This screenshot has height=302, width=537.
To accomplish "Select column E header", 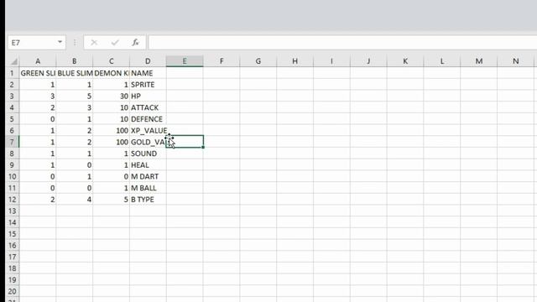I will (185, 61).
